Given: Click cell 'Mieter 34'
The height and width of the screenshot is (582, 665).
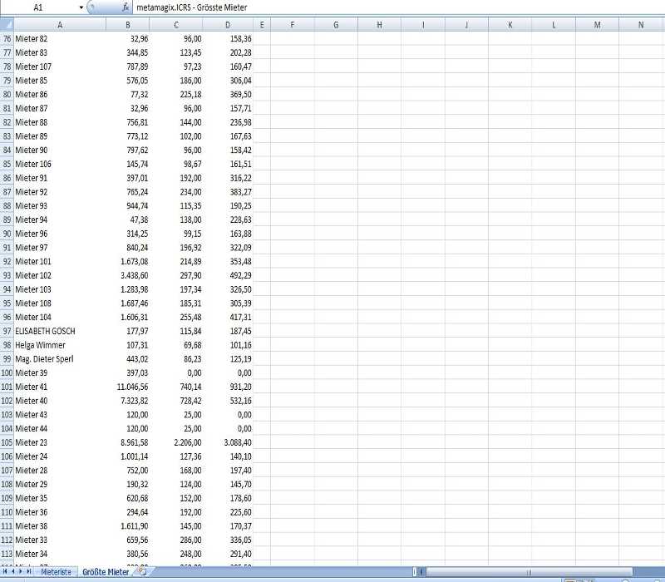Looking at the screenshot, I should pos(60,554).
